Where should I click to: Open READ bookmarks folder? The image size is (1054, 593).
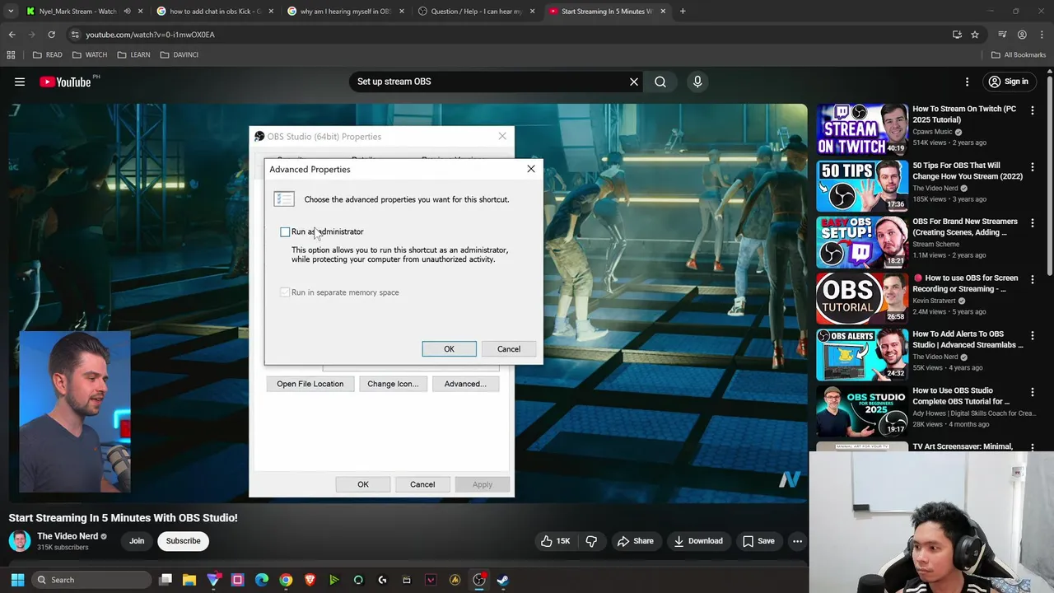pyautogui.click(x=47, y=54)
